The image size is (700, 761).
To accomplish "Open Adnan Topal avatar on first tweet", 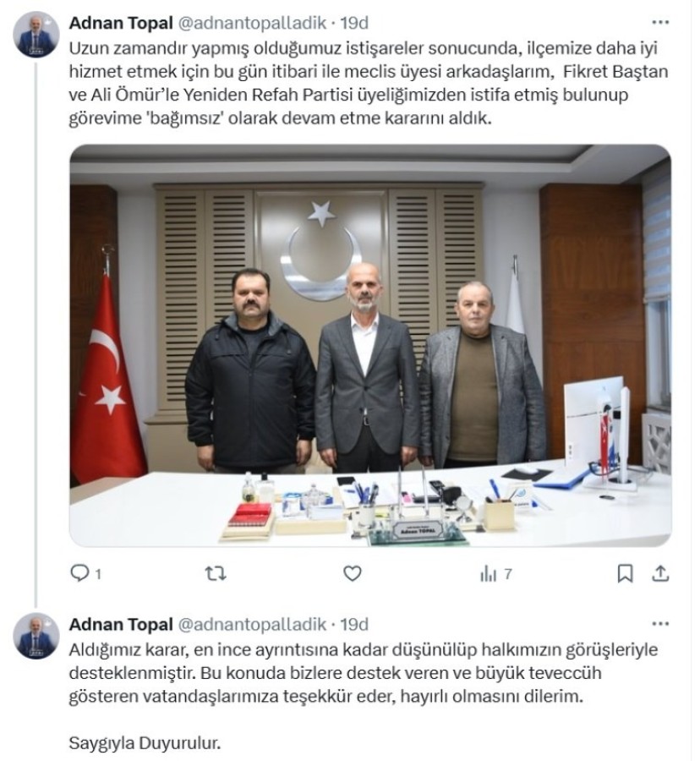I will (x=36, y=35).
